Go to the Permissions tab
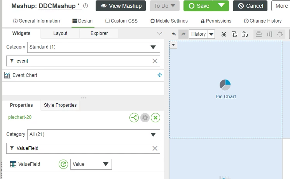Screen dimensions: 290x179 [216, 21]
